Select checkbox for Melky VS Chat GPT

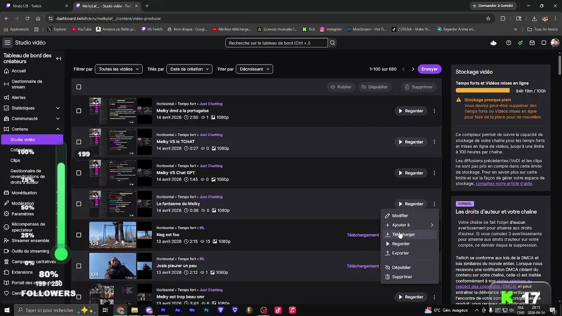79,173
